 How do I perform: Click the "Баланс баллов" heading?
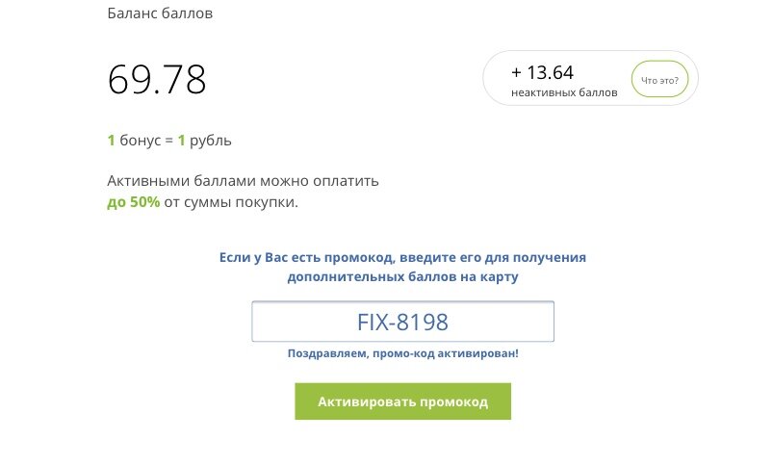(160, 13)
